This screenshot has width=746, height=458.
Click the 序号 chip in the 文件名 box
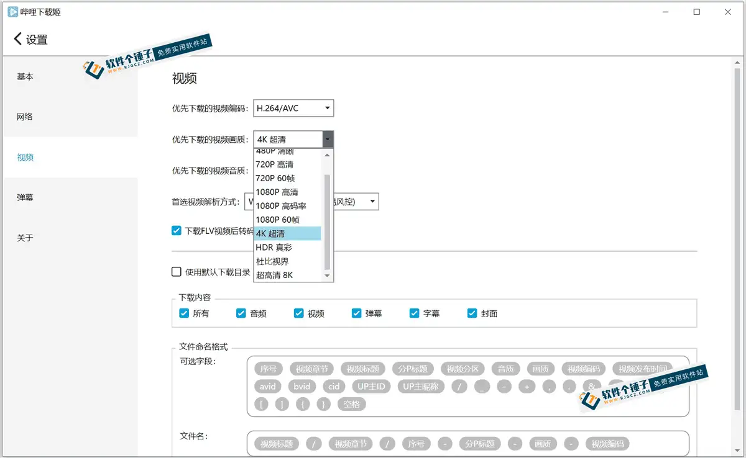point(417,444)
